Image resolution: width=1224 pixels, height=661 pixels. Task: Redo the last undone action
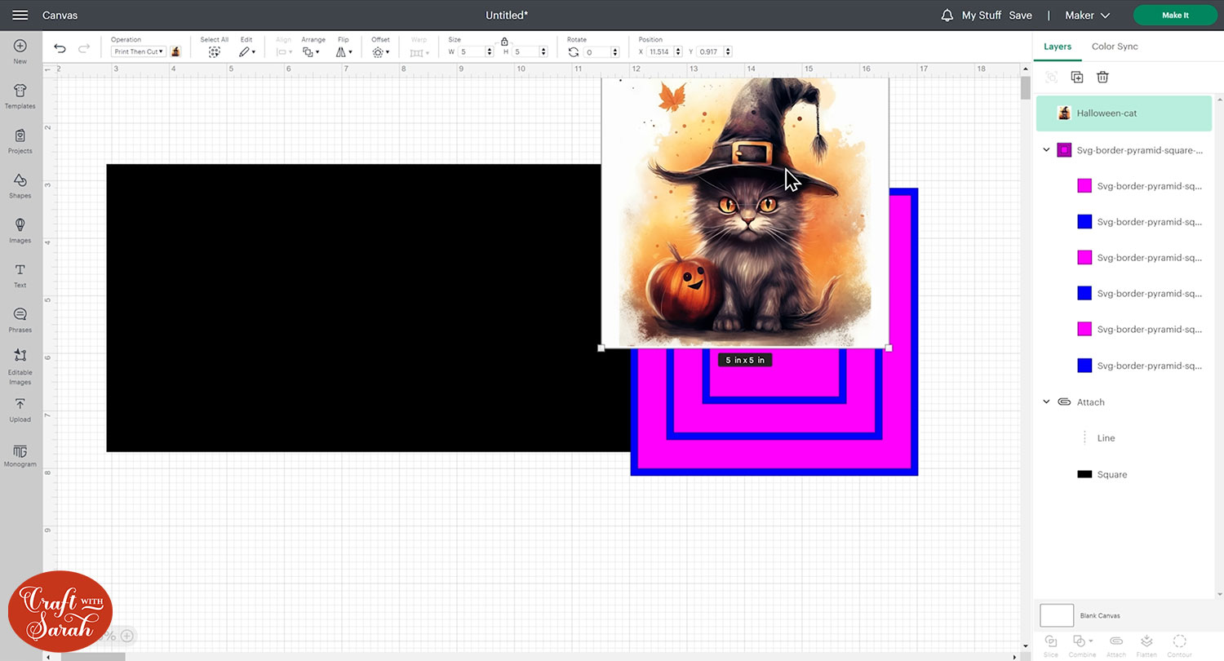point(84,49)
